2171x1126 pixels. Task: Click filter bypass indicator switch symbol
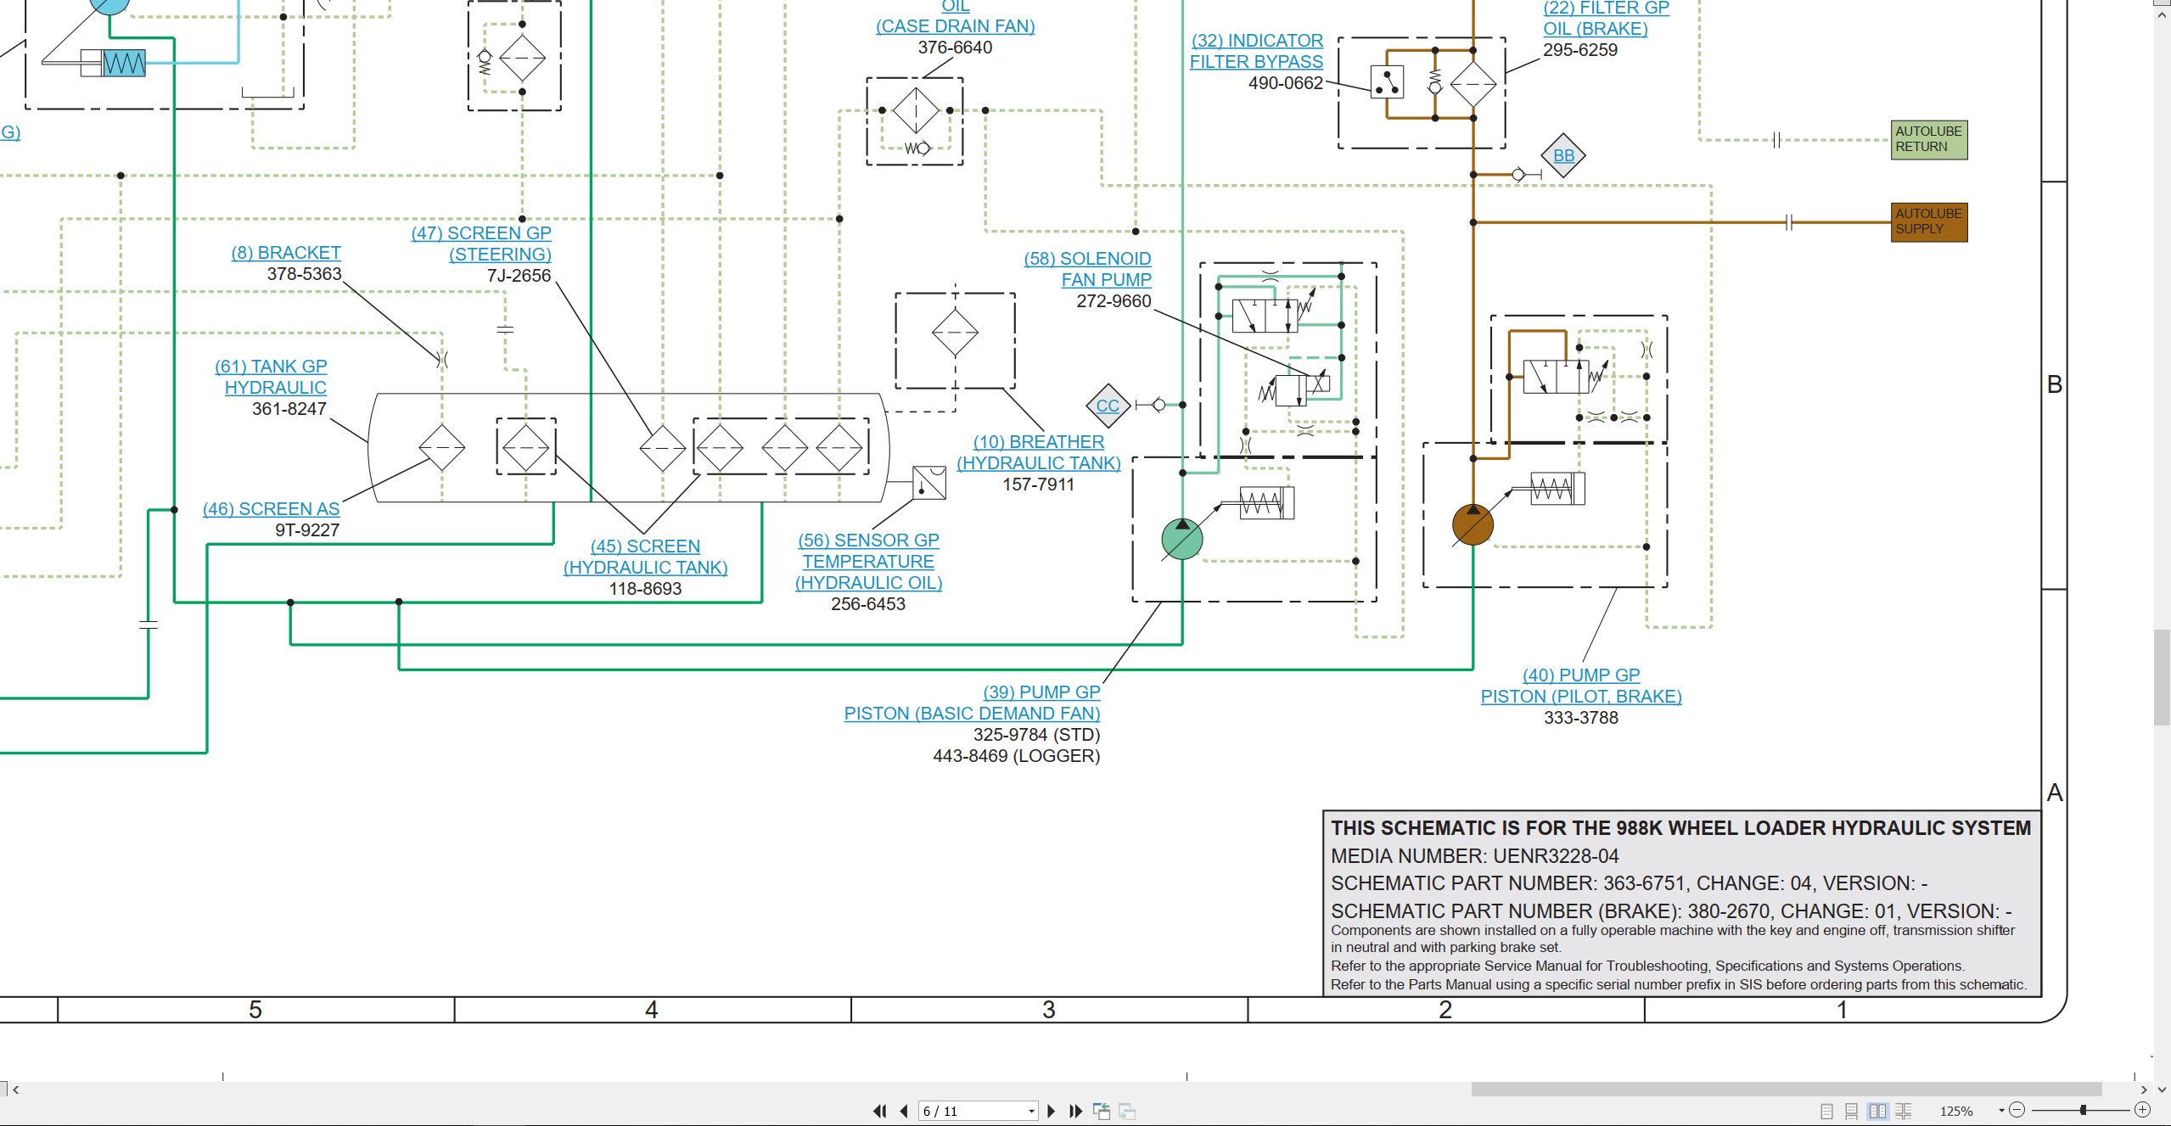click(x=1387, y=82)
